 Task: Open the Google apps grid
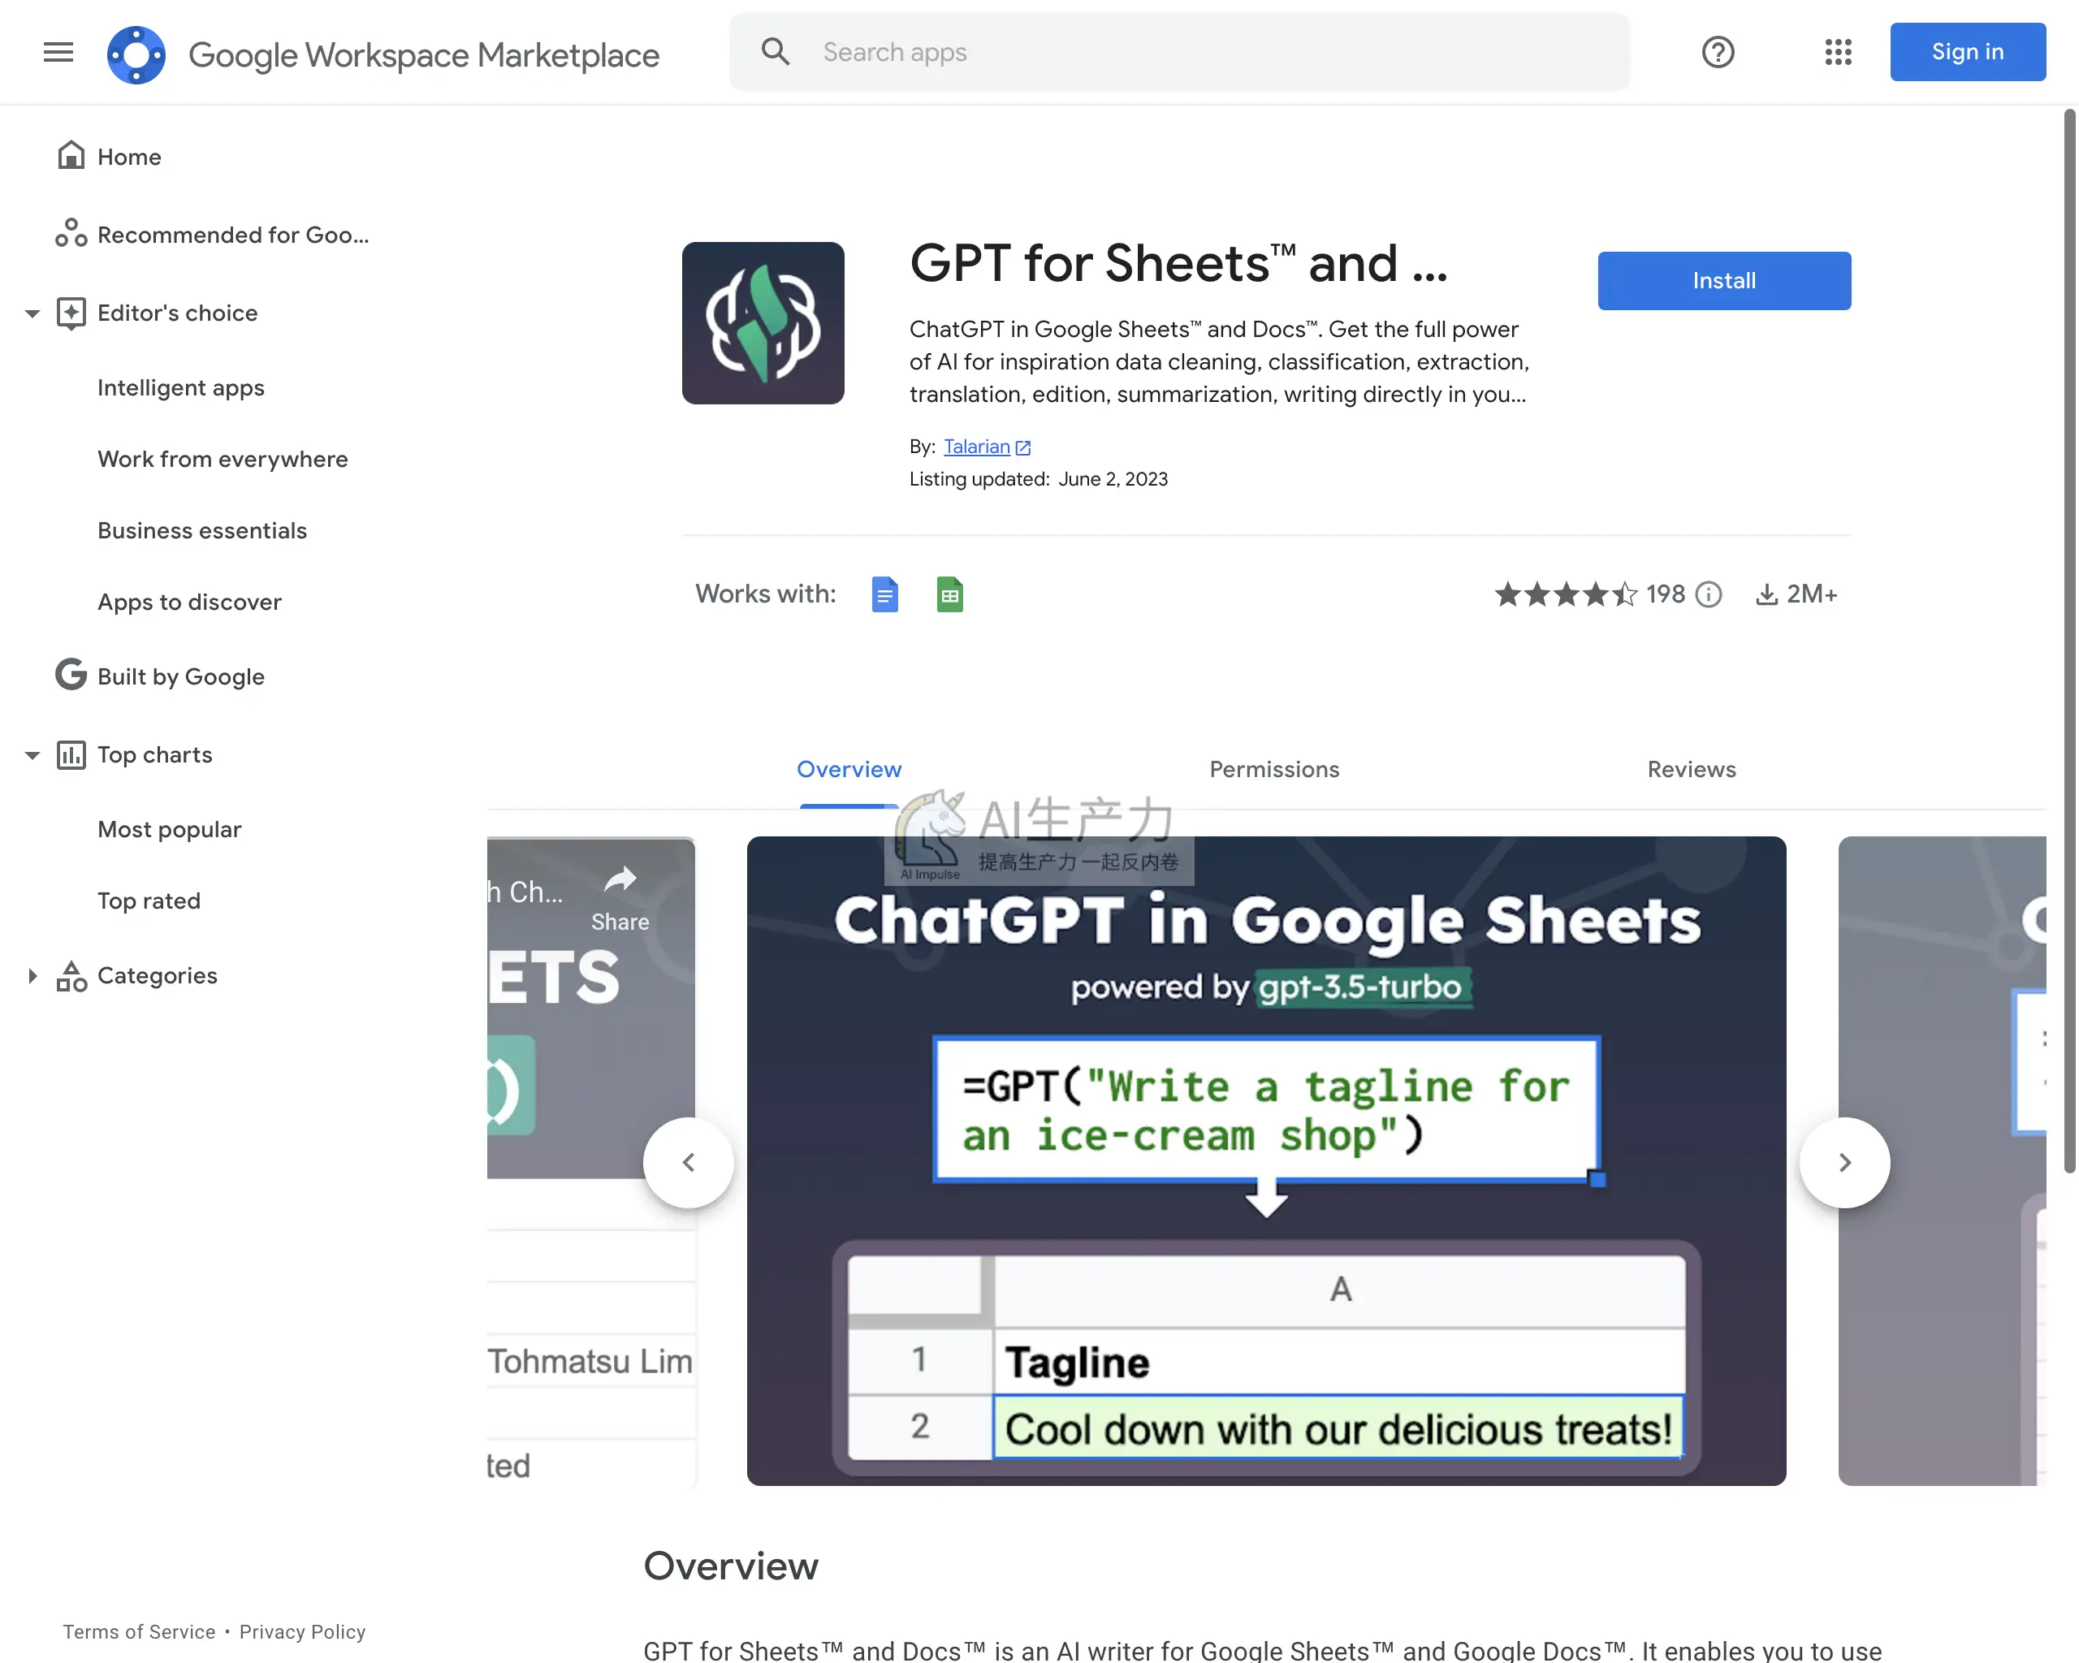pos(1838,52)
